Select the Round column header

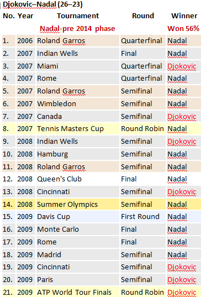pos(143,16)
